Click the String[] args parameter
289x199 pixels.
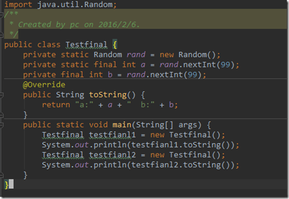(x=169, y=125)
